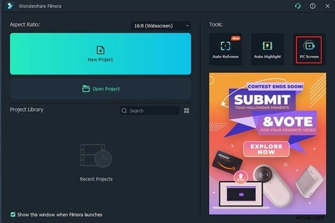Click Explore Now on the contest banner
This screenshot has height=223, width=335.
[x=266, y=149]
